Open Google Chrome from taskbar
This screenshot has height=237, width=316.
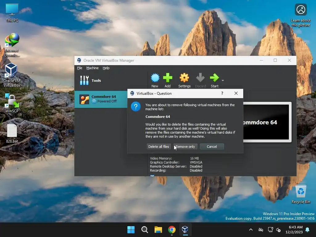[x=172, y=230]
